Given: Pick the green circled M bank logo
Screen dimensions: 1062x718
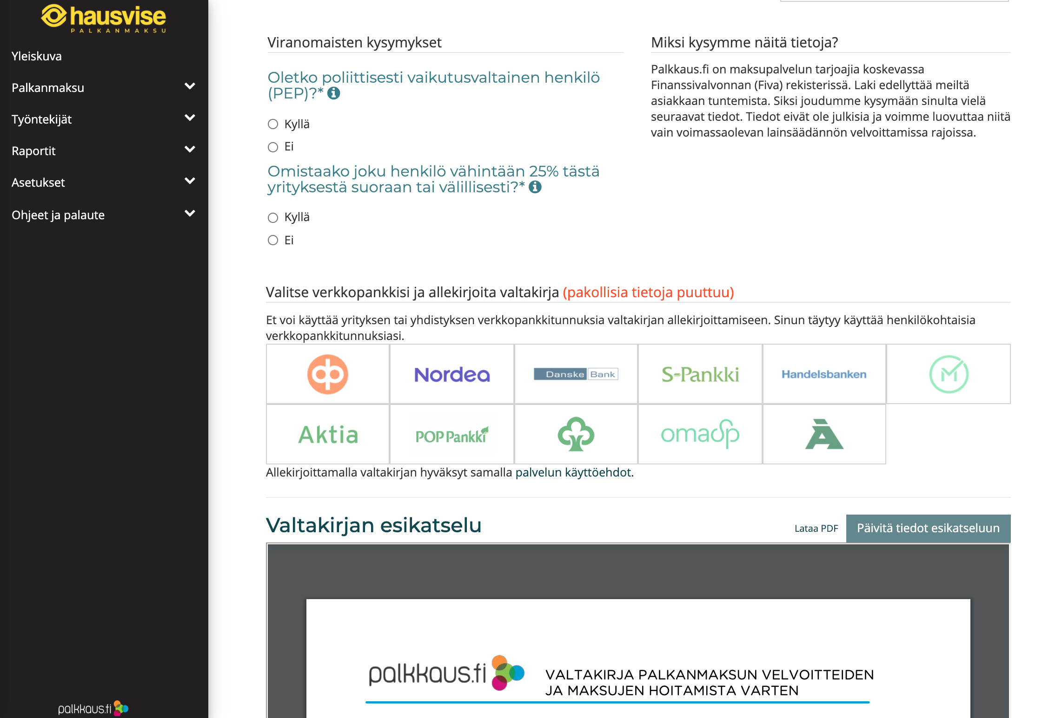Looking at the screenshot, I should pos(949,374).
